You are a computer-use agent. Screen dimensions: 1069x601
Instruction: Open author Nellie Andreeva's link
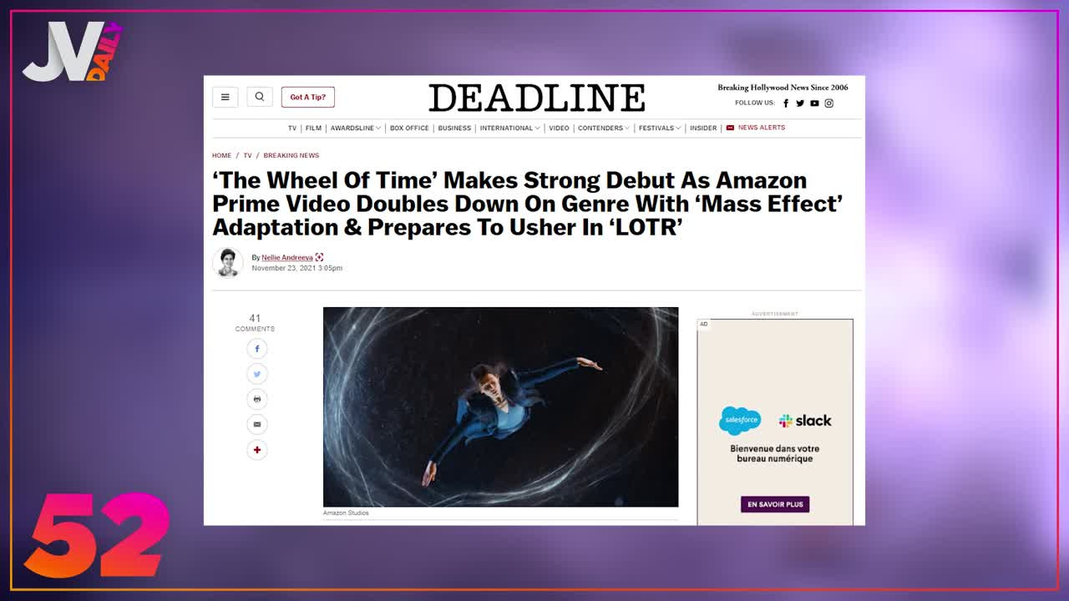click(x=287, y=258)
